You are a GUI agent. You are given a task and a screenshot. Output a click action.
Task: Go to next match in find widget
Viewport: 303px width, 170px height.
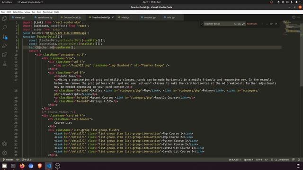point(267,24)
